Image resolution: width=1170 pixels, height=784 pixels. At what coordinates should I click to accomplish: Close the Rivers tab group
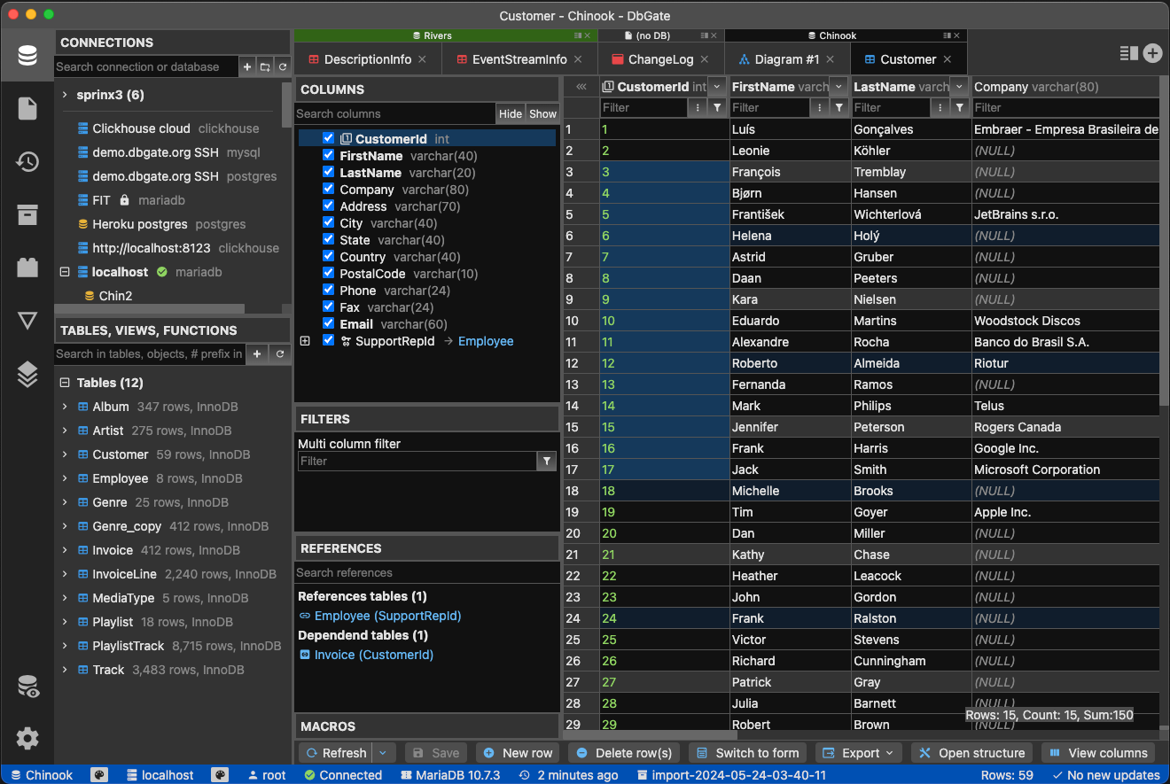tap(588, 35)
